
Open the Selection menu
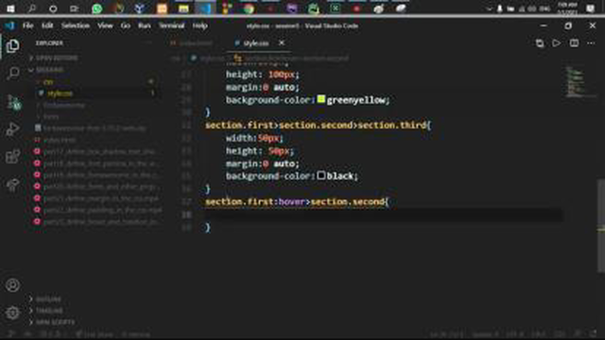click(76, 25)
